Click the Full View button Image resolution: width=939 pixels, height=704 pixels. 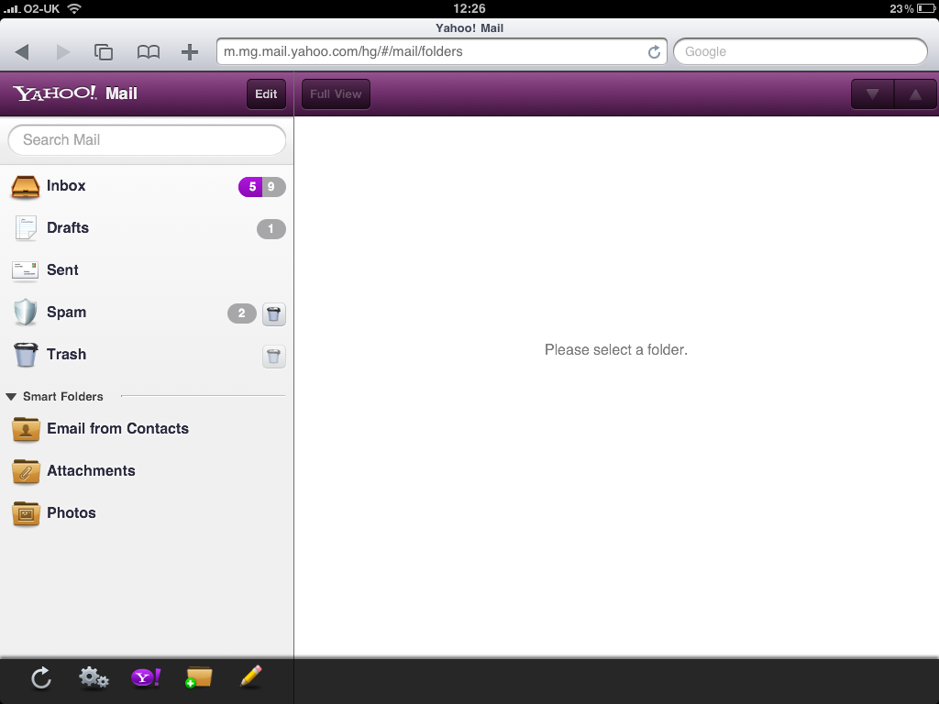[x=336, y=94]
